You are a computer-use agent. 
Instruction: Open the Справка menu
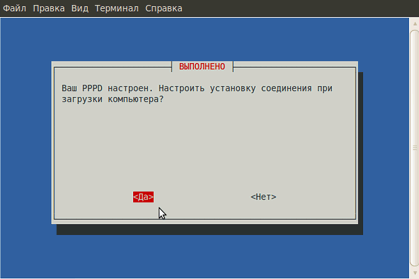[x=163, y=8]
